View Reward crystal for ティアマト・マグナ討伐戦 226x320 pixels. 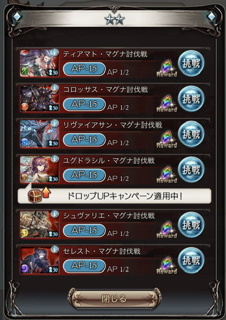point(167,68)
